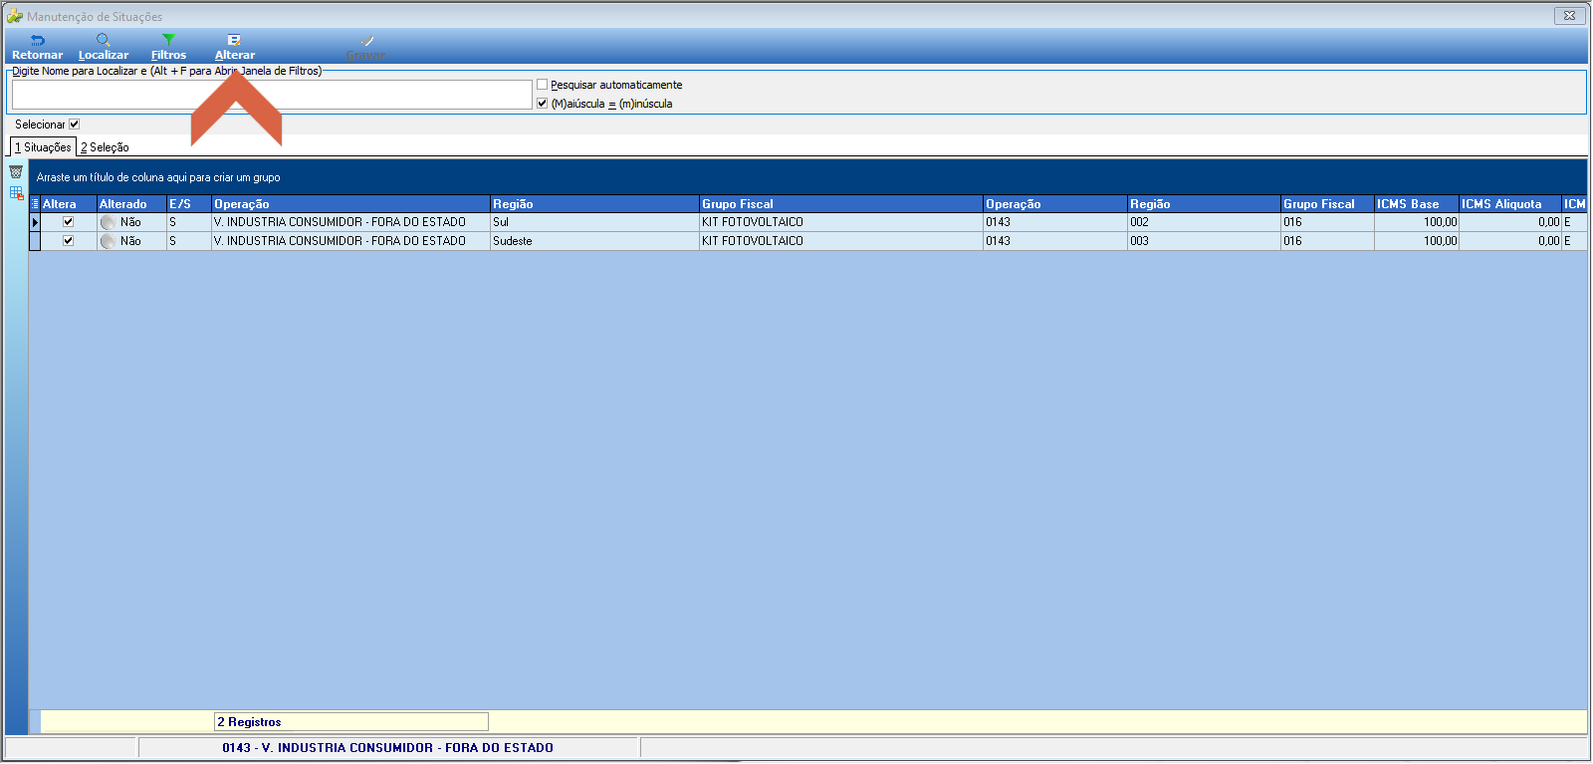Close the Manutenção de Situações window
The width and height of the screenshot is (1593, 764).
point(1569,15)
